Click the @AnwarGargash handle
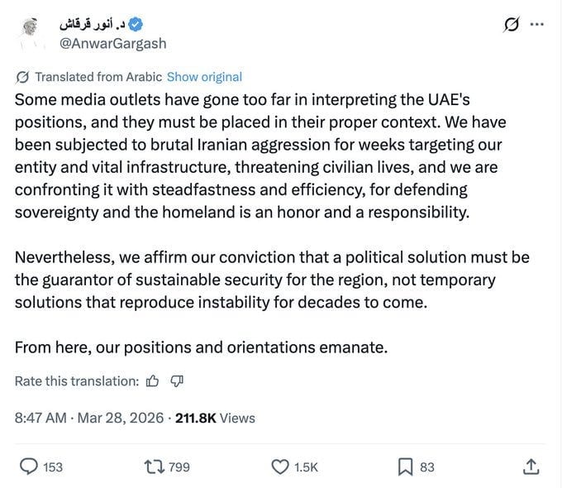This screenshot has width=562, height=488. click(x=113, y=43)
